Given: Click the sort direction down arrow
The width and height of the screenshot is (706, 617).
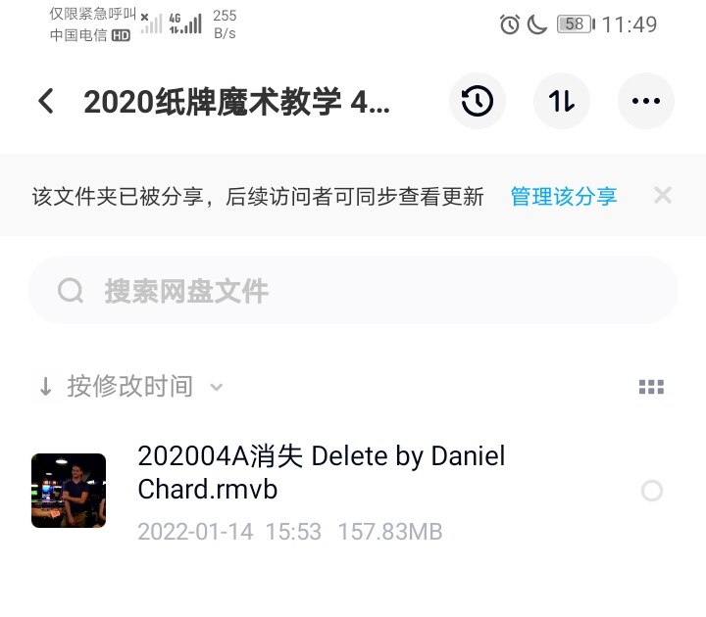Looking at the screenshot, I should tap(45, 387).
